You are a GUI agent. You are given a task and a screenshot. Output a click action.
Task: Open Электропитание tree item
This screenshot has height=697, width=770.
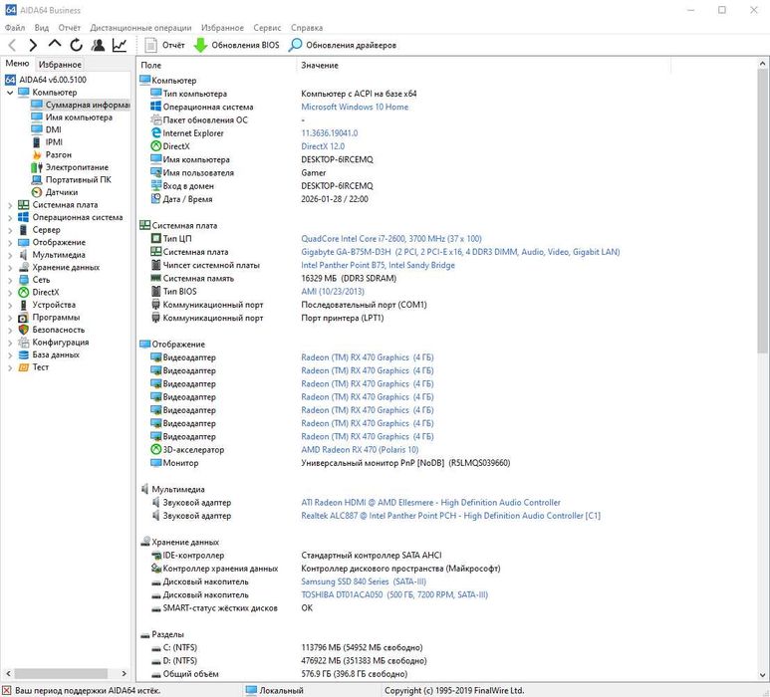[77, 167]
